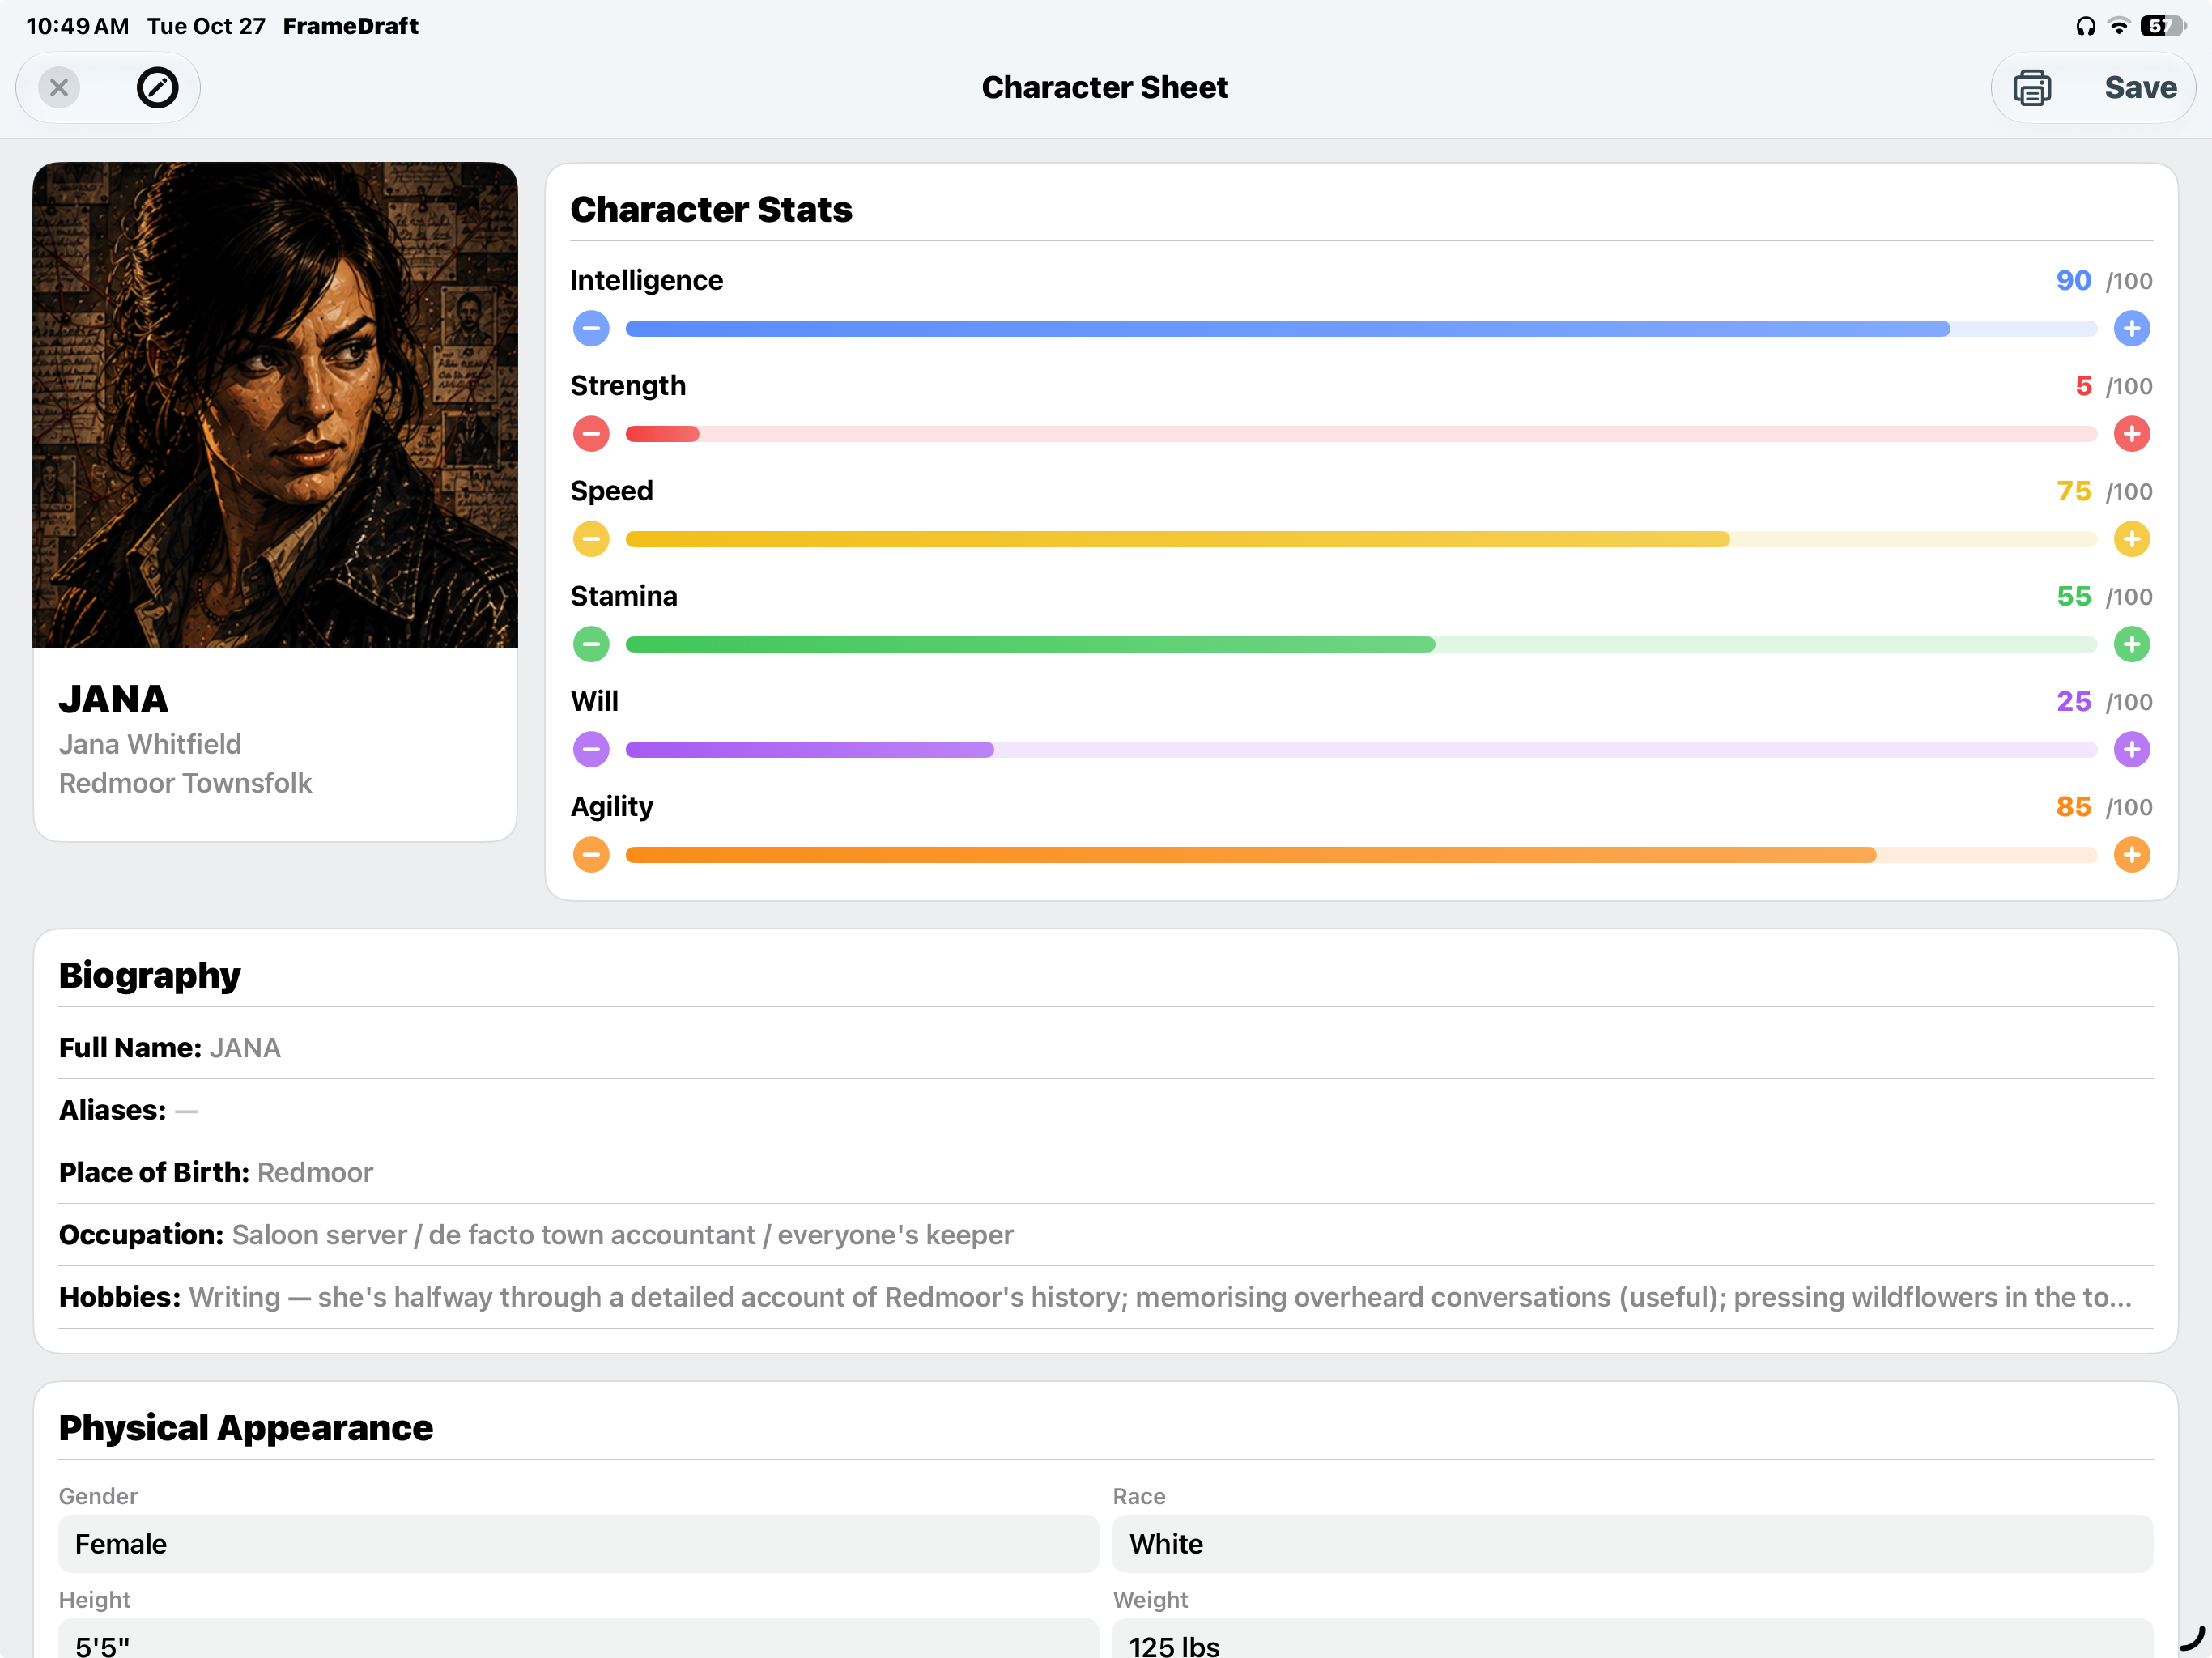The height and width of the screenshot is (1658, 2212).
Task: Tap the name Jana Whitfield under portrait
Action: (150, 744)
